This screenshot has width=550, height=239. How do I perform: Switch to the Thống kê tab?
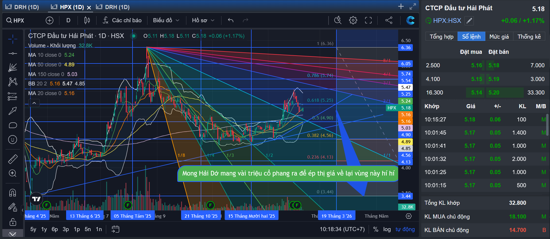coord(529,37)
